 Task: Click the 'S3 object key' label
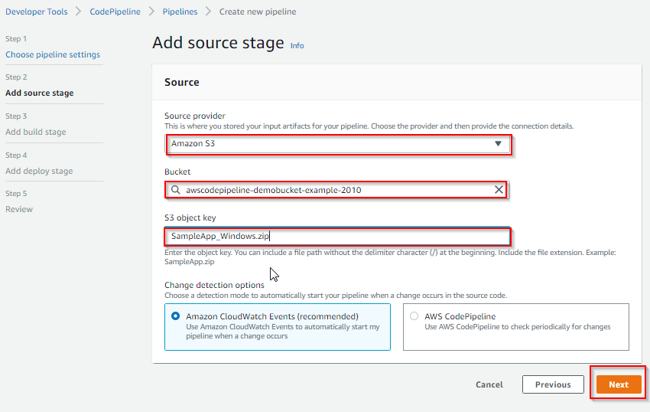point(190,217)
